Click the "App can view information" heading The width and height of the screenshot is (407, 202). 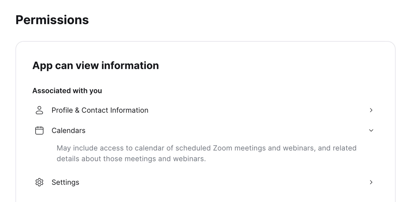tap(95, 65)
